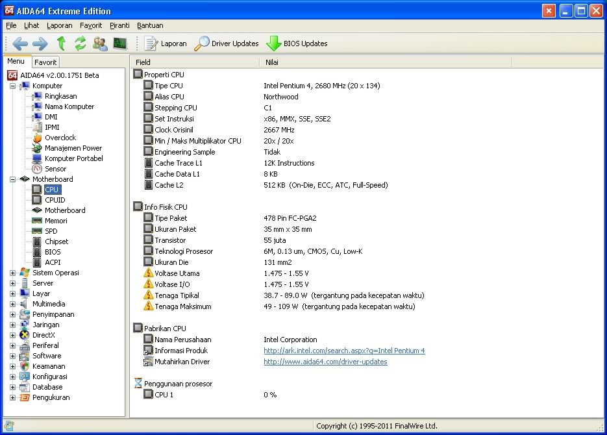Expand the Multimedia node
The width and height of the screenshot is (607, 435).
13,304
